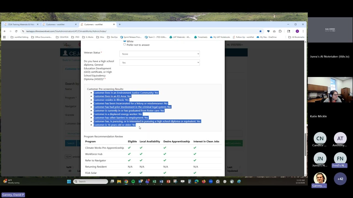
Task: Reload the current browser page
Action: pos(16,31)
